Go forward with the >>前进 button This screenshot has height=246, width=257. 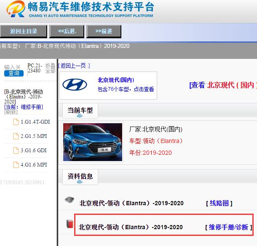(x=104, y=31)
